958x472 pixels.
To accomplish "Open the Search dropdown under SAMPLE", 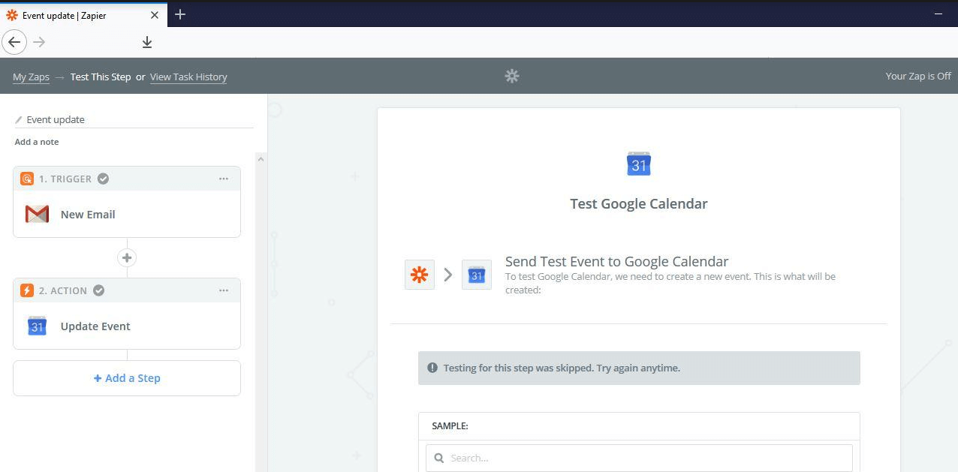I will tap(638, 458).
